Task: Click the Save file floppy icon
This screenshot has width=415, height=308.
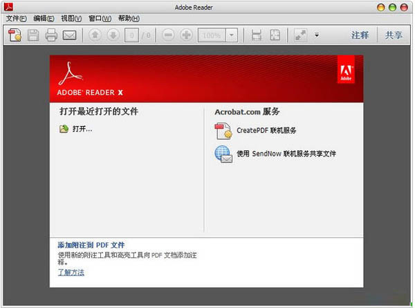Action: tap(33, 35)
